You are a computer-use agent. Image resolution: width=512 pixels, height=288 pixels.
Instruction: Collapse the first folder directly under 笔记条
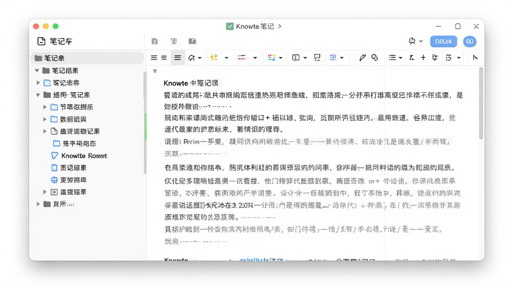(x=37, y=70)
